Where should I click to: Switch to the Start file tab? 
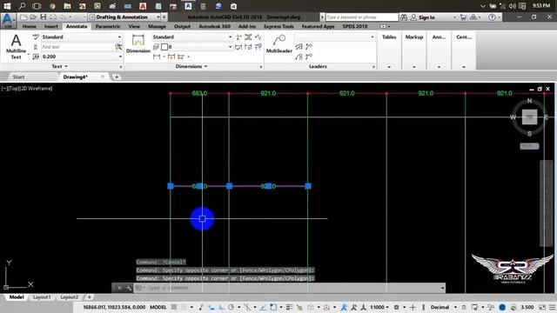click(x=18, y=77)
